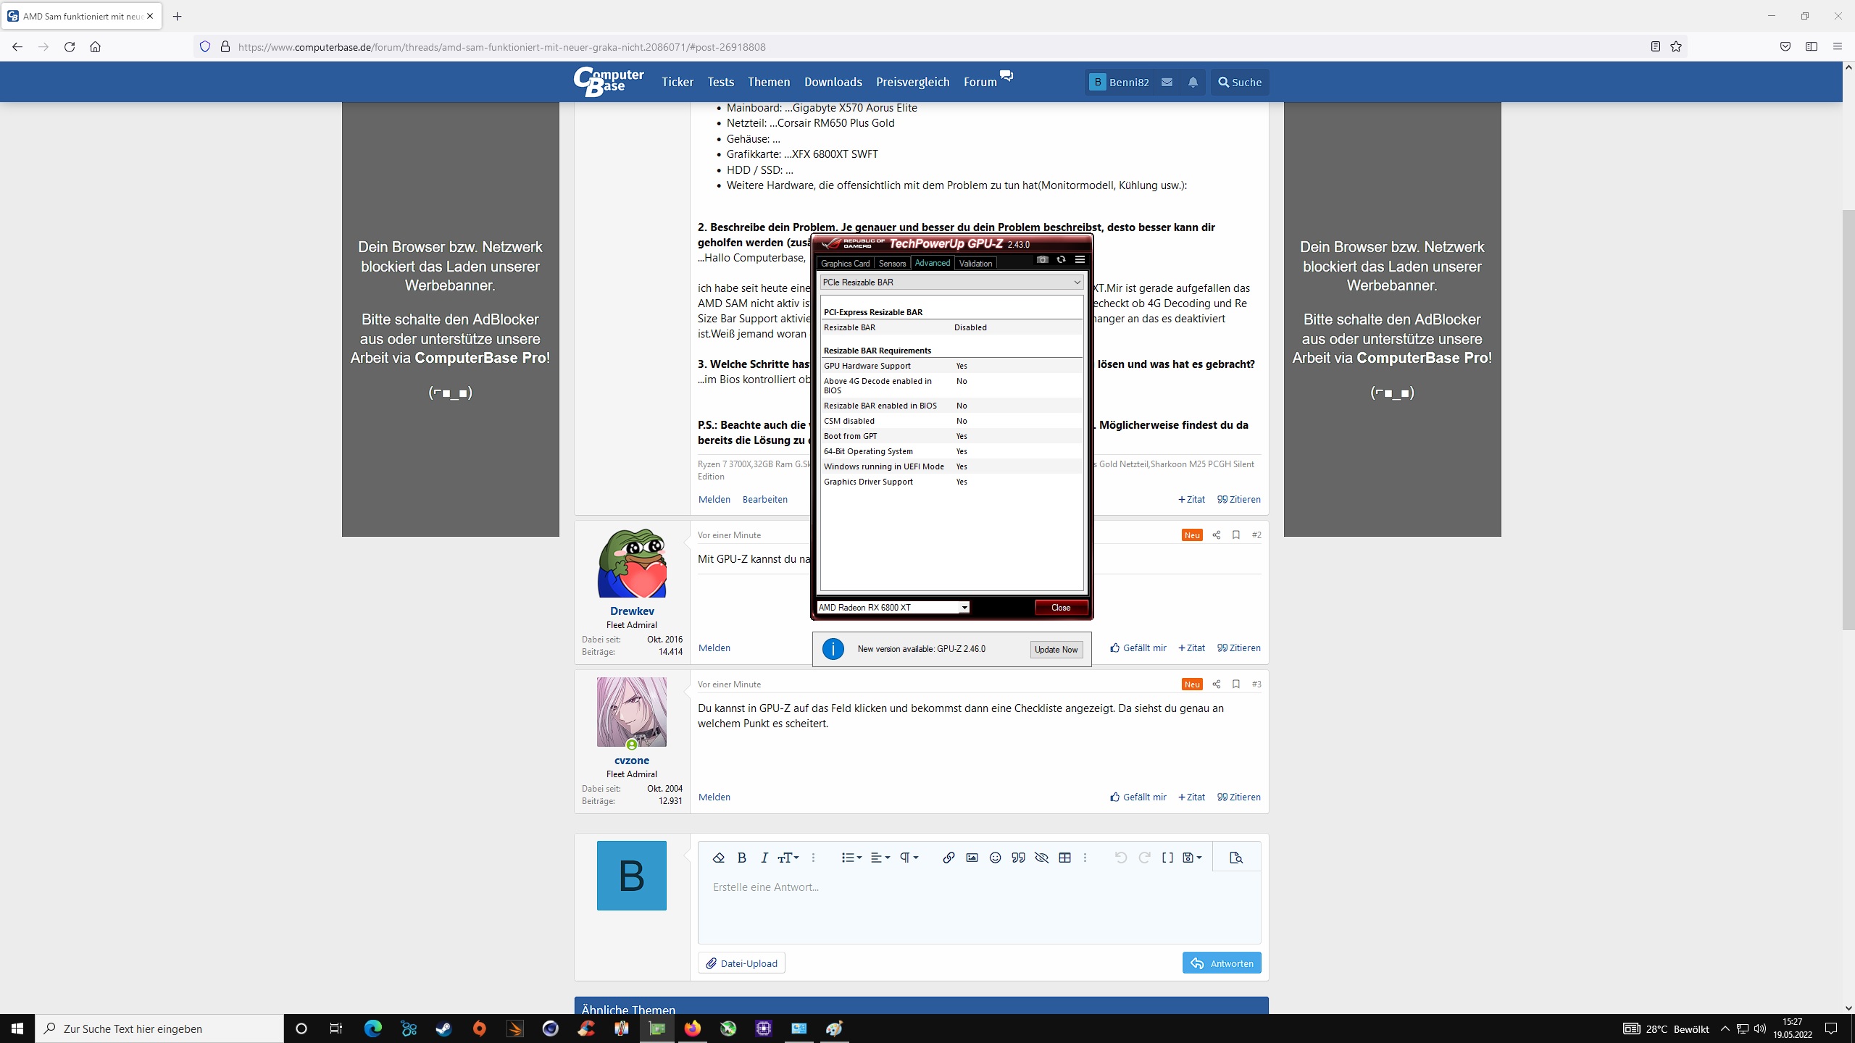
Task: Click the page vertical scrollbar thumb
Action: [x=1848, y=420]
